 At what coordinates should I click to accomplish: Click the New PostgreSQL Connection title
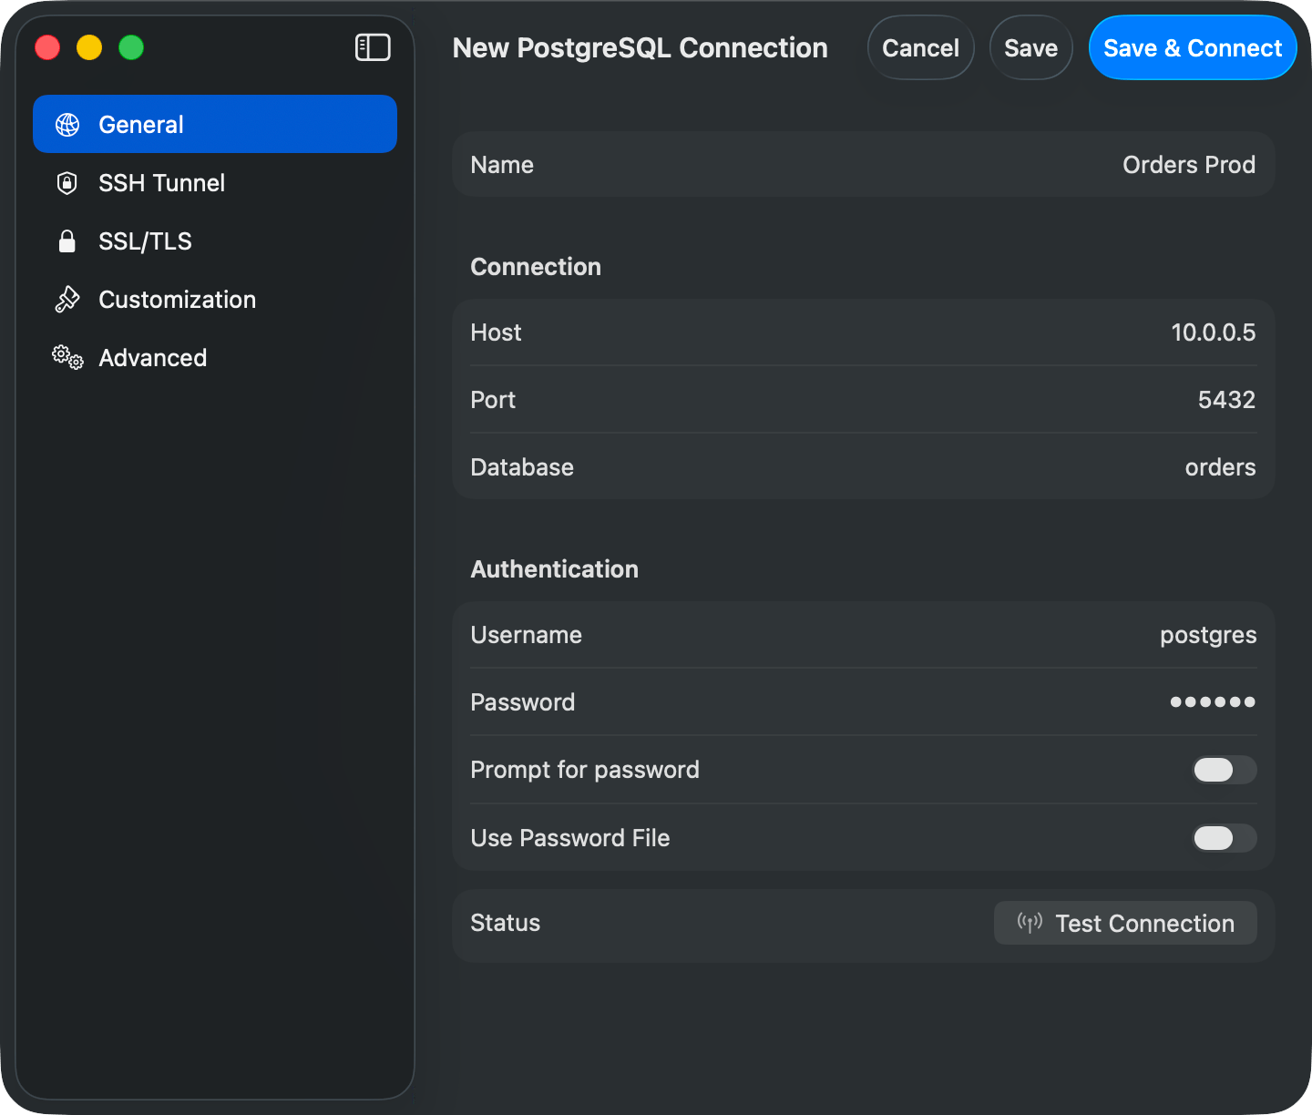[640, 47]
